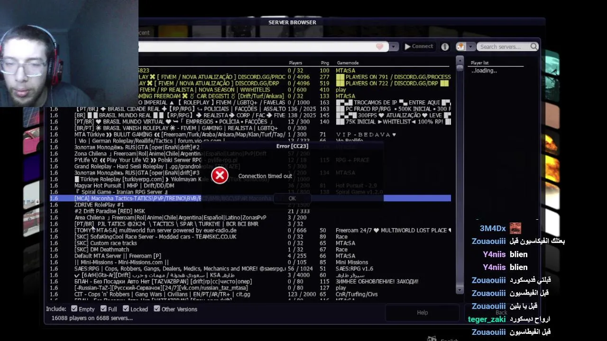
Task: Select the SofaKingCool Race Server row
Action: (250, 236)
